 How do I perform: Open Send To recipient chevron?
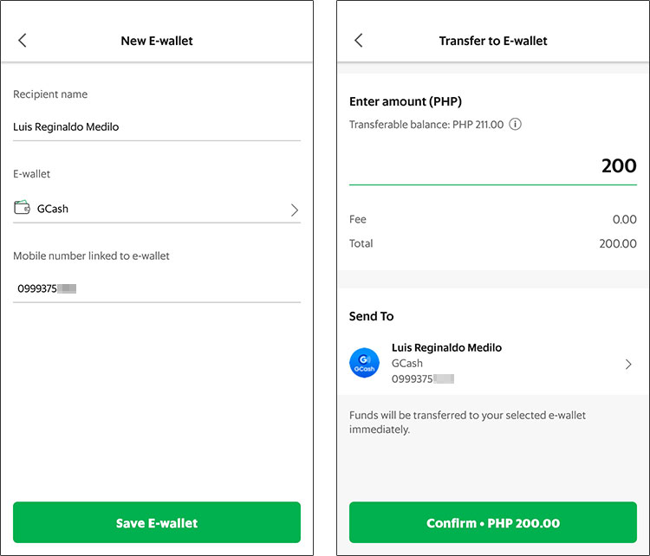coord(628,365)
